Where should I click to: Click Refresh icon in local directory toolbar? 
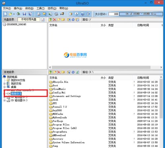click(78, 72)
